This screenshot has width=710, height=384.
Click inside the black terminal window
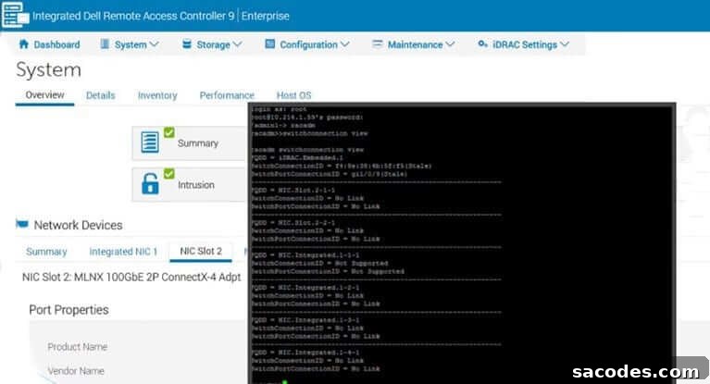(462, 243)
